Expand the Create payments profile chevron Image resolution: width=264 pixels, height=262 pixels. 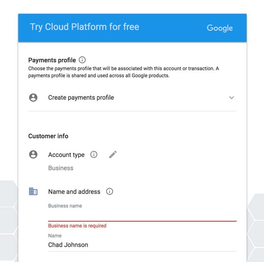click(232, 98)
